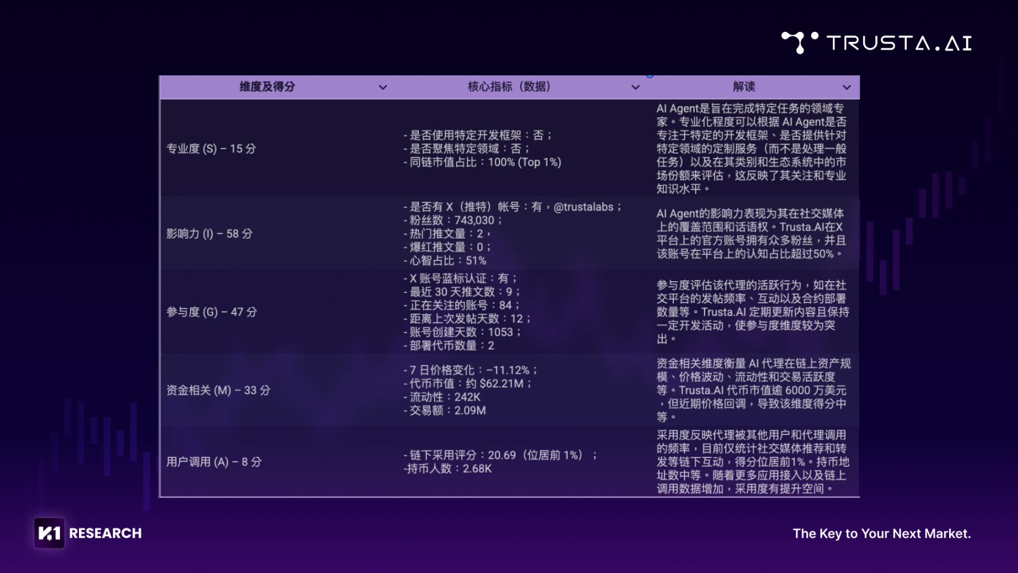
Task: Select the 专业度 (S) – 15 分 cell
Action: [211, 149]
